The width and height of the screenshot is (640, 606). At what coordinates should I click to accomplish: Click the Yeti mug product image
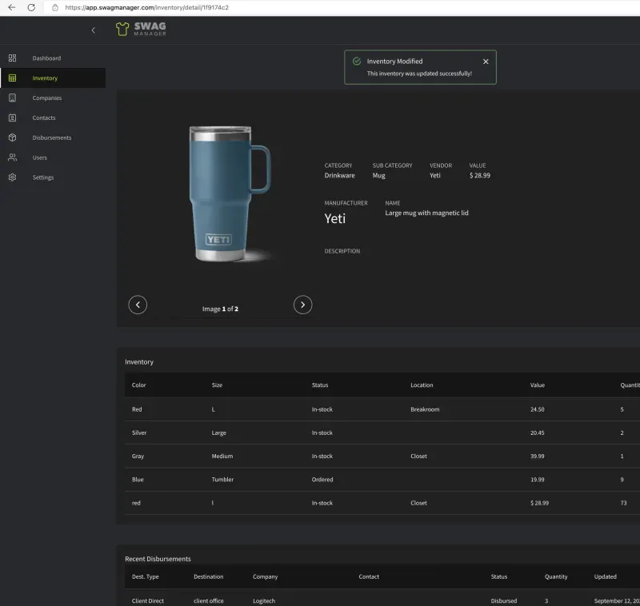click(230, 193)
